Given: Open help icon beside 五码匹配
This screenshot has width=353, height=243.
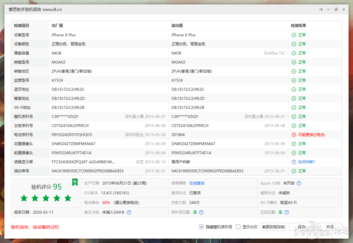Looking at the screenshot, I should click(287, 213).
